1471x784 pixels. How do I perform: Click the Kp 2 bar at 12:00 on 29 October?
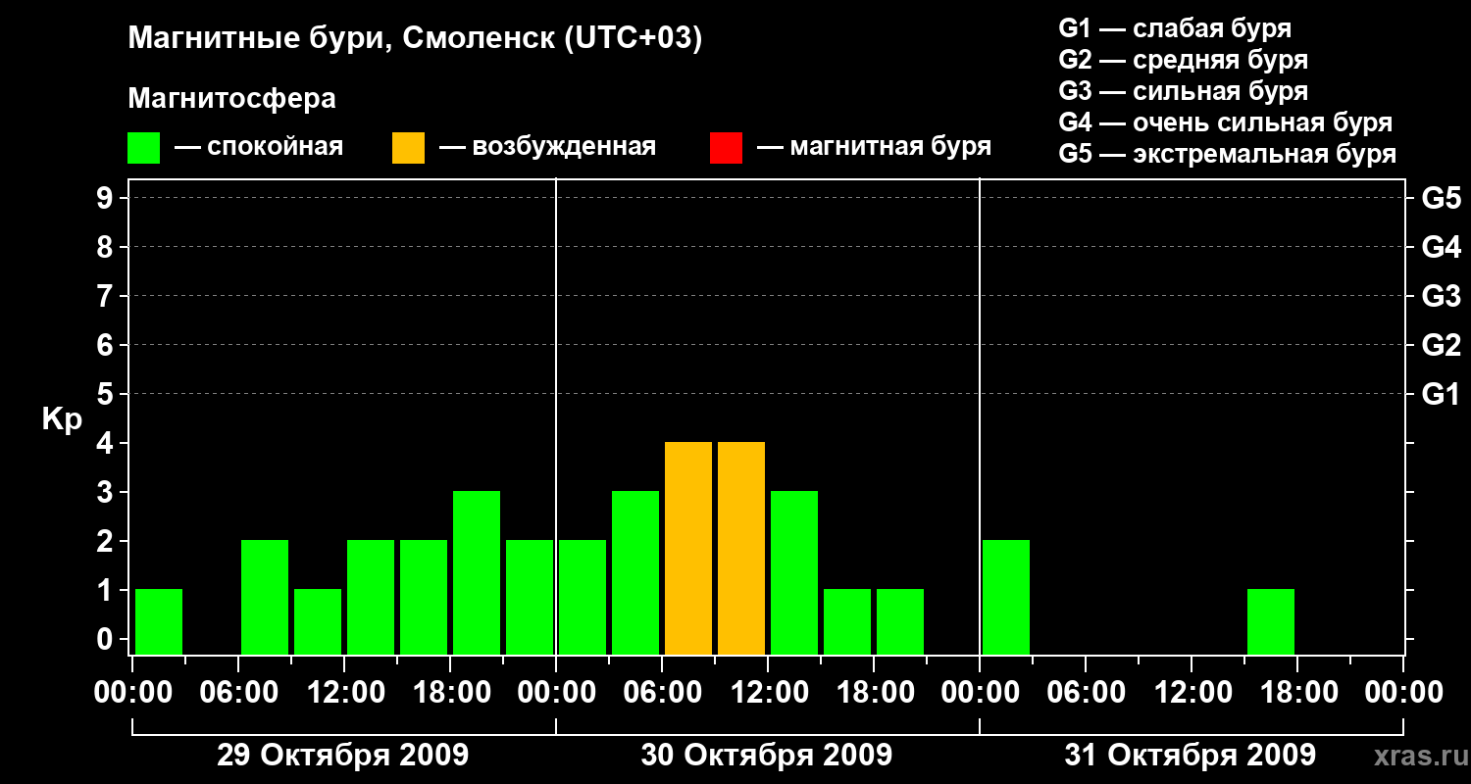[371, 597]
